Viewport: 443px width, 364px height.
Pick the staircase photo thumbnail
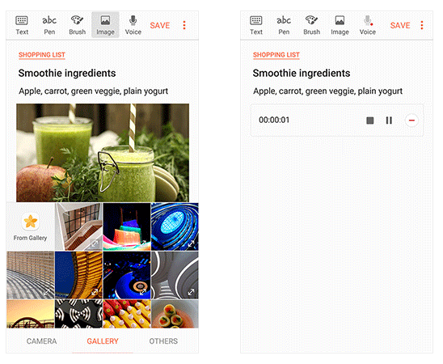pyautogui.click(x=78, y=226)
